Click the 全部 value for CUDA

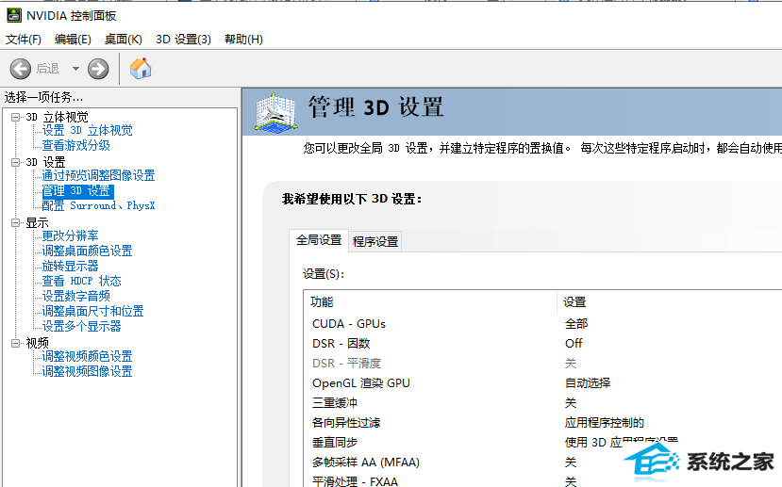(576, 324)
